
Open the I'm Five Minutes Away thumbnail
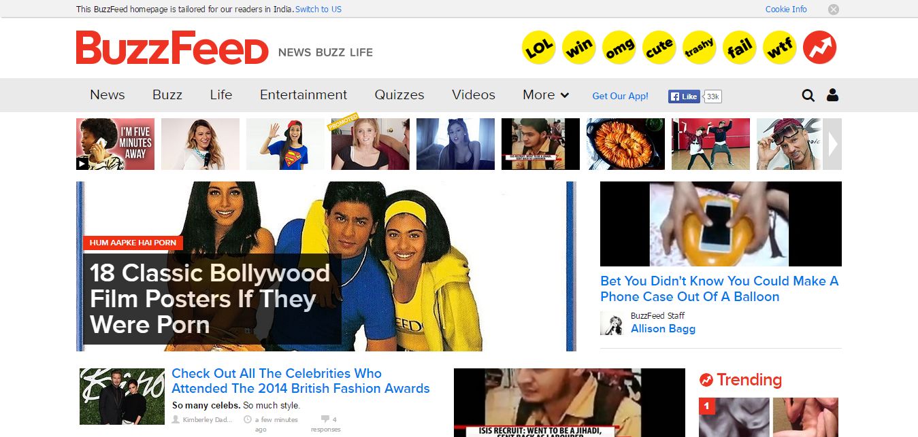point(115,144)
